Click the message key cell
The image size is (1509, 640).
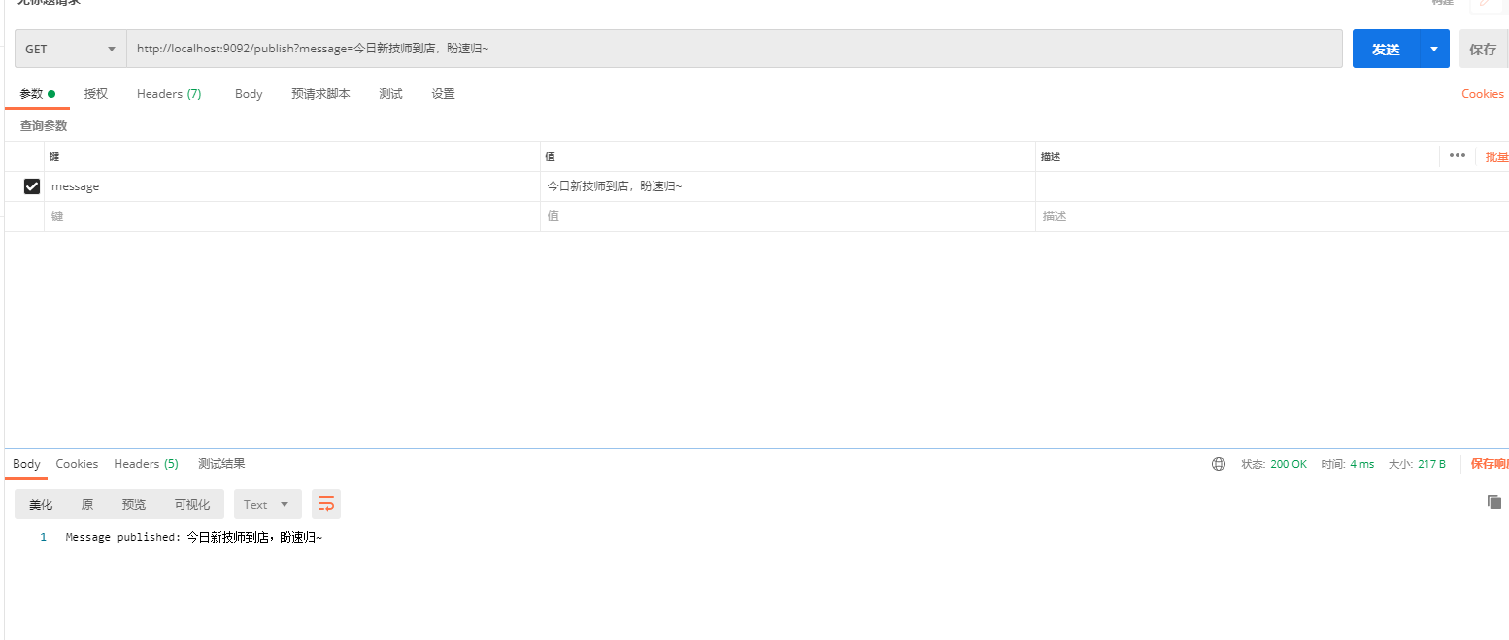(x=292, y=186)
